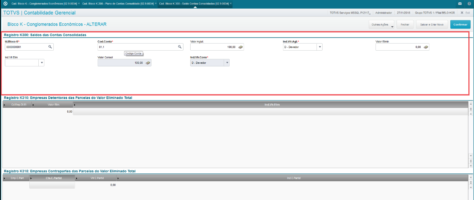The height and width of the screenshot is (200, 474).
Task: Click the Codigo Conta tooltip
Action: 134,54
